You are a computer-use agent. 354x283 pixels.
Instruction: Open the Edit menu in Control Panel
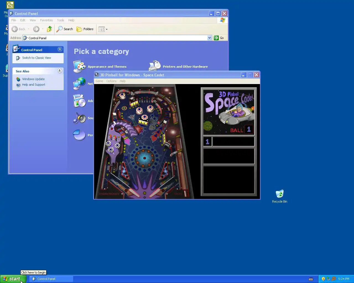(23, 20)
